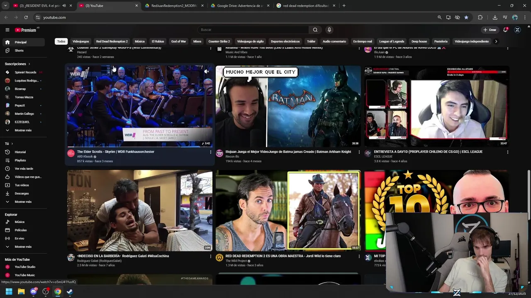531x298 pixels.
Task: Open Martin Gallego subscription channel
Action: click(x=24, y=113)
